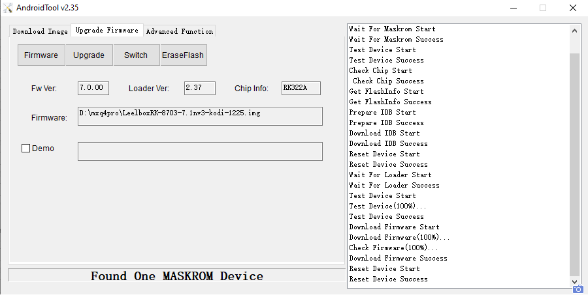
Task: Click the log panel scrollbar thumb
Action: 574,164
